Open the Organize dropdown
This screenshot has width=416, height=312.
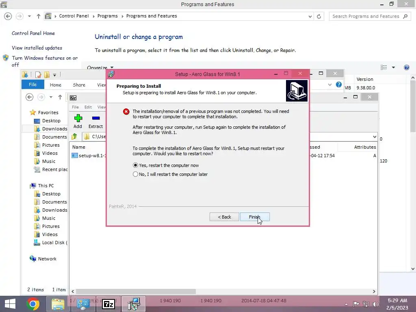click(100, 68)
